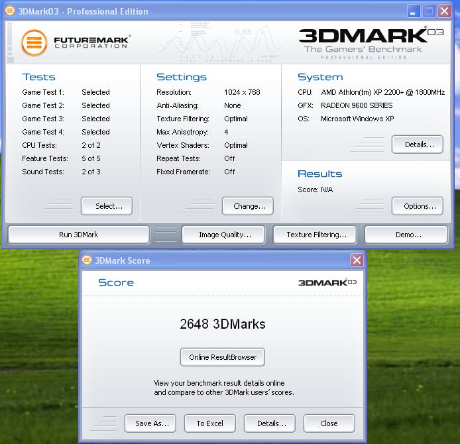
Task: Click the Futuremark orange logo
Action: pos(34,43)
